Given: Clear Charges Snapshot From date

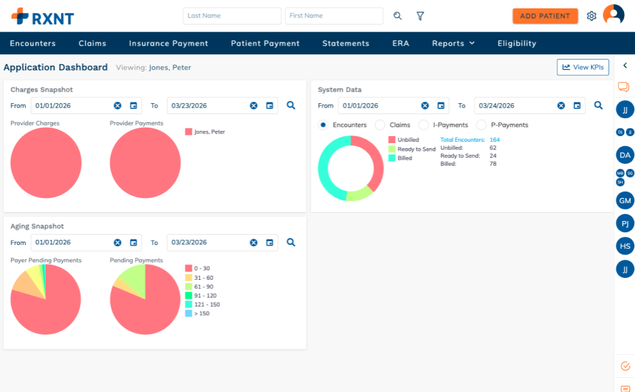Looking at the screenshot, I should point(117,106).
